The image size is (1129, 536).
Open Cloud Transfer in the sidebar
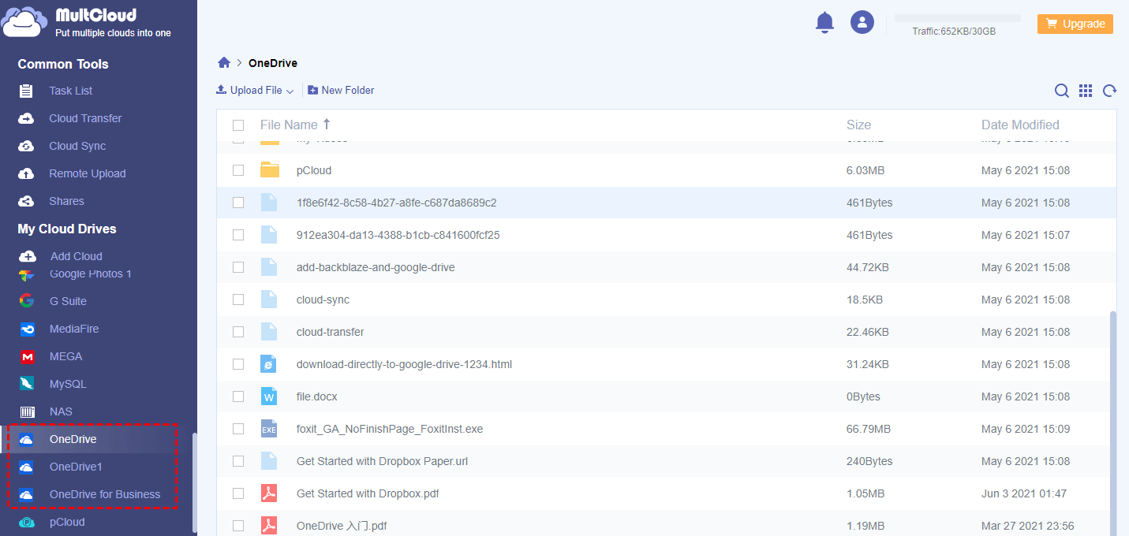[85, 118]
